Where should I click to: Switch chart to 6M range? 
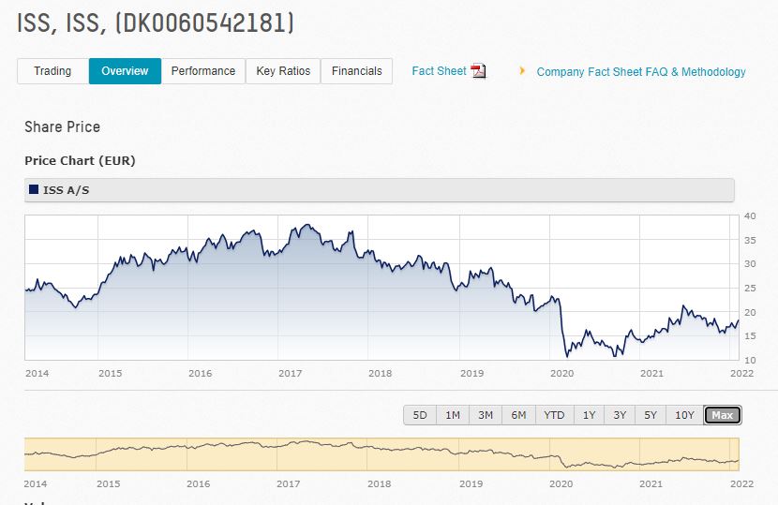tap(518, 415)
